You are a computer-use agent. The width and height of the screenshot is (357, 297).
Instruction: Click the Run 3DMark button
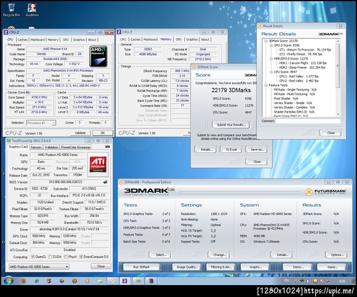(142, 267)
